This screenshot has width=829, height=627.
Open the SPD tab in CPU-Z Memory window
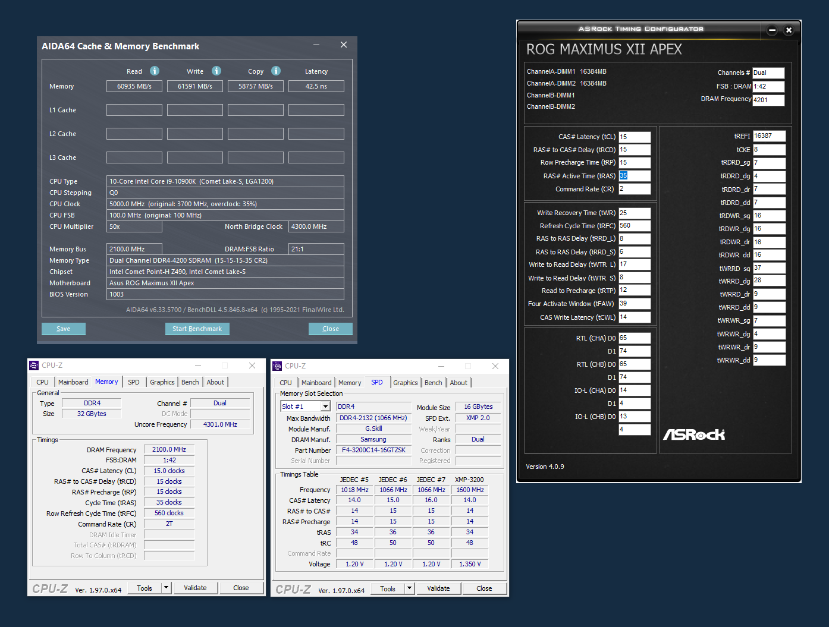tap(134, 382)
